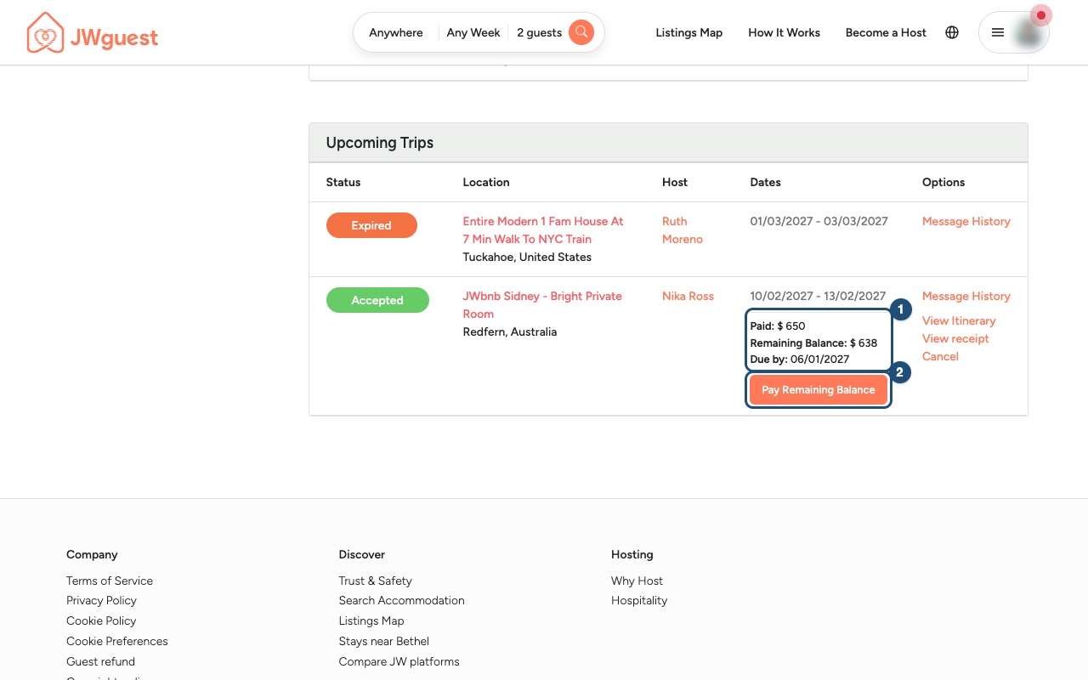View host Nika Ross's profile
1088x680 pixels.
(688, 296)
